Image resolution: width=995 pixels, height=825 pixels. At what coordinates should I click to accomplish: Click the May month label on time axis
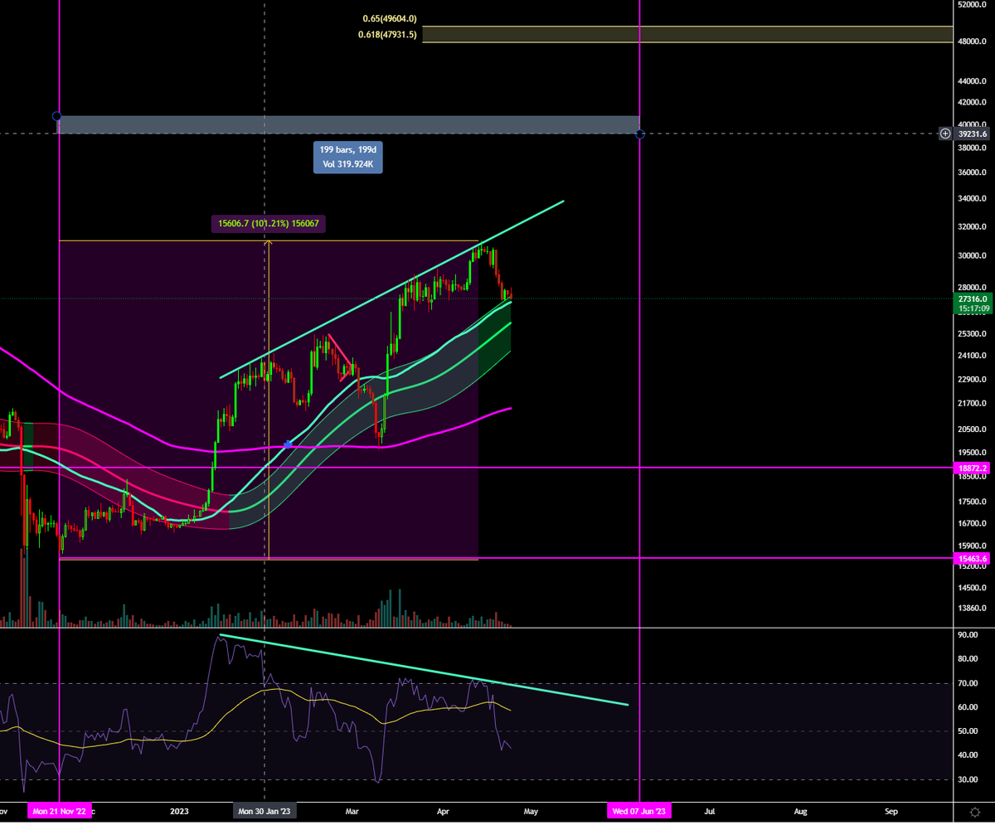(531, 812)
